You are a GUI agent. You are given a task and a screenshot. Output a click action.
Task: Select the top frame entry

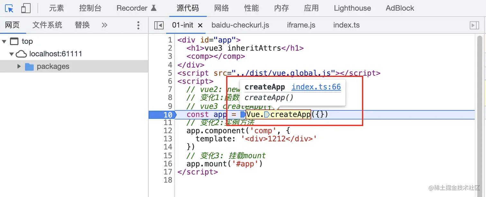[x=27, y=41]
